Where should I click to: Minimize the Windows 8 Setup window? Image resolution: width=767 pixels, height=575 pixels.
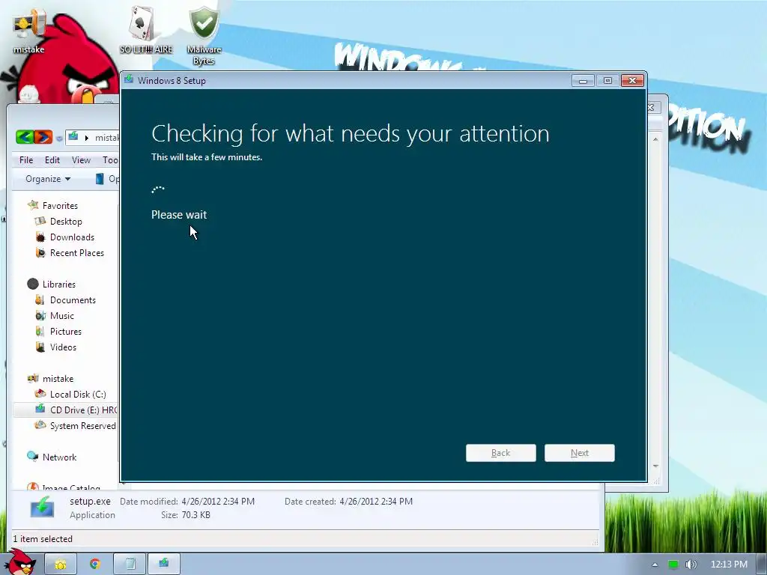583,80
